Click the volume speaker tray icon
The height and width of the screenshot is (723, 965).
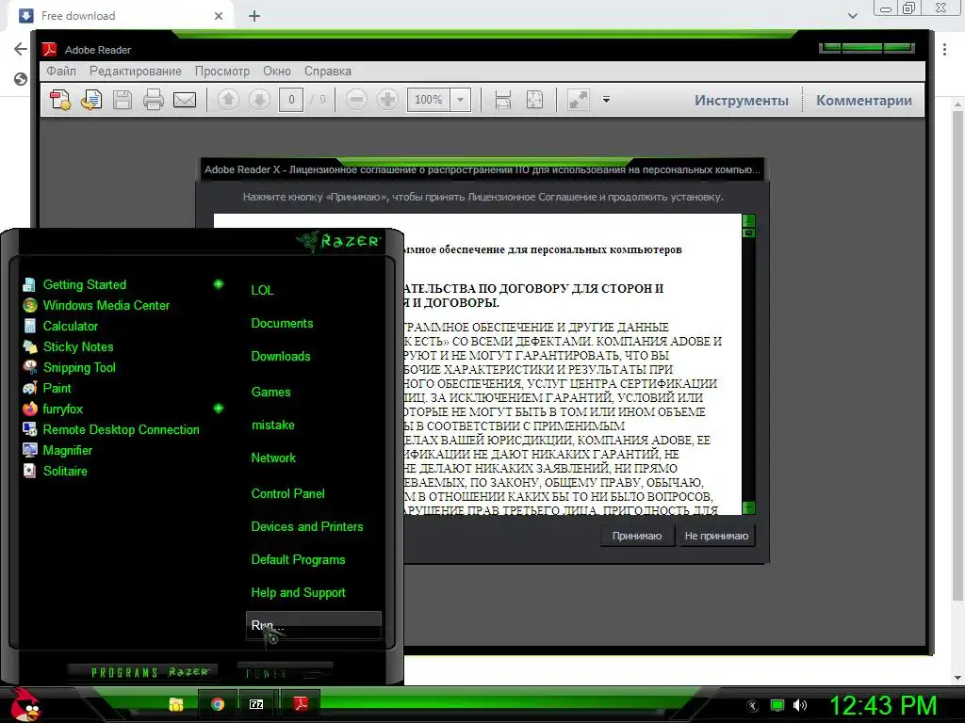(799, 706)
